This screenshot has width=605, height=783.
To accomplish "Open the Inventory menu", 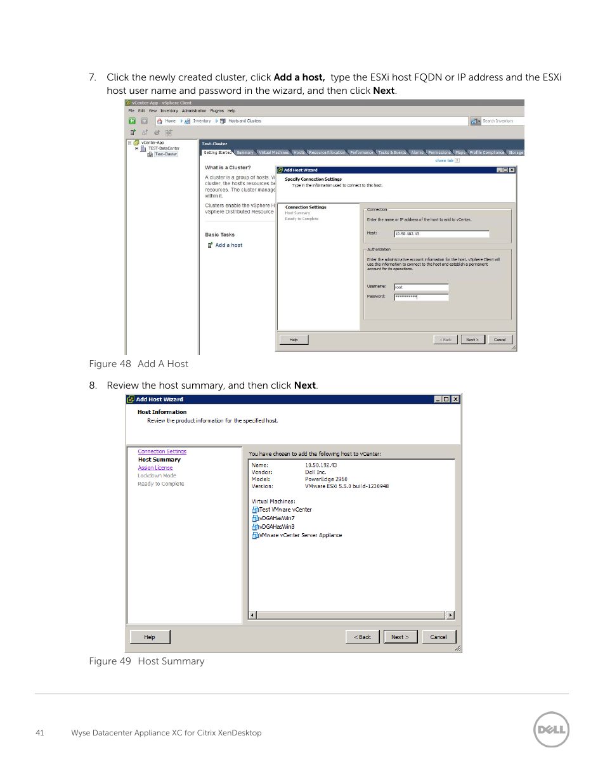I will pos(169,111).
